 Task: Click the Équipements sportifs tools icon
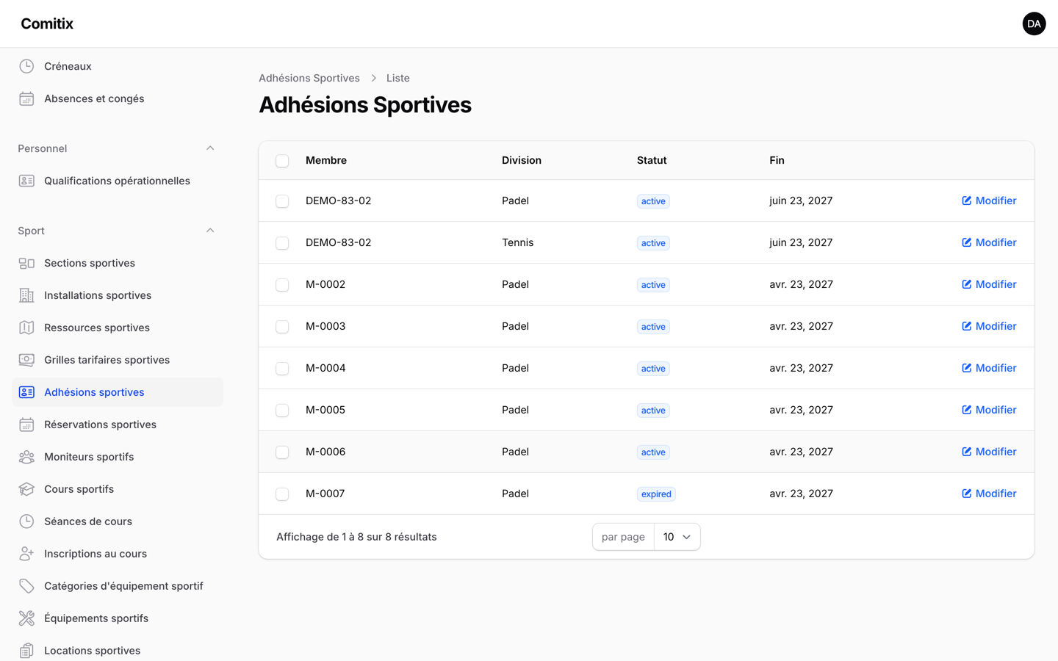(26, 618)
